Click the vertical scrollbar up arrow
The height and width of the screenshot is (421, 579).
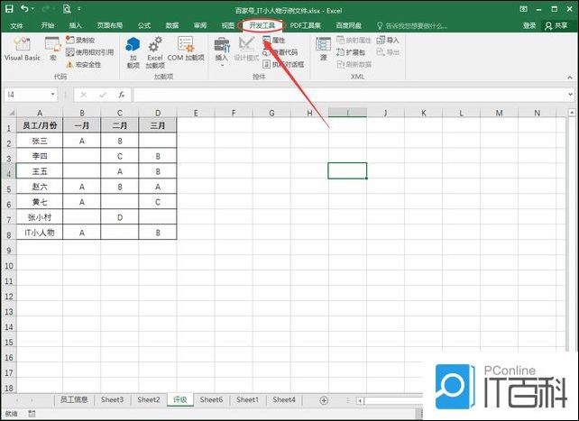click(572, 112)
